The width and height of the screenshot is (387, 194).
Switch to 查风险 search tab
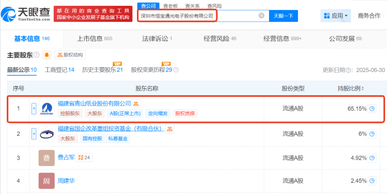pos(214,6)
